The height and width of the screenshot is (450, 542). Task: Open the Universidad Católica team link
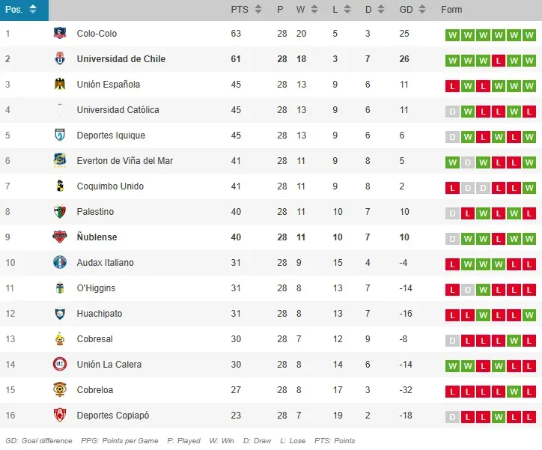point(118,110)
